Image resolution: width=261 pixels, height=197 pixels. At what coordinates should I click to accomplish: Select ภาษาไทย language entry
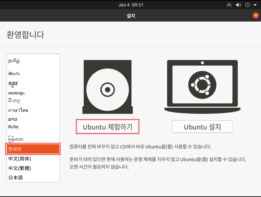(x=33, y=110)
